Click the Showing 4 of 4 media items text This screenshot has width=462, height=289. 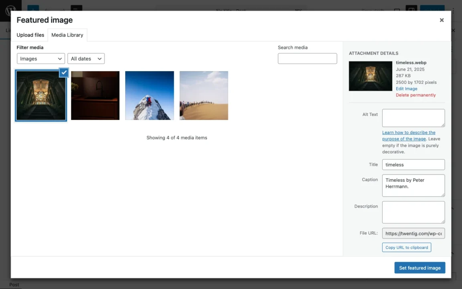click(177, 138)
